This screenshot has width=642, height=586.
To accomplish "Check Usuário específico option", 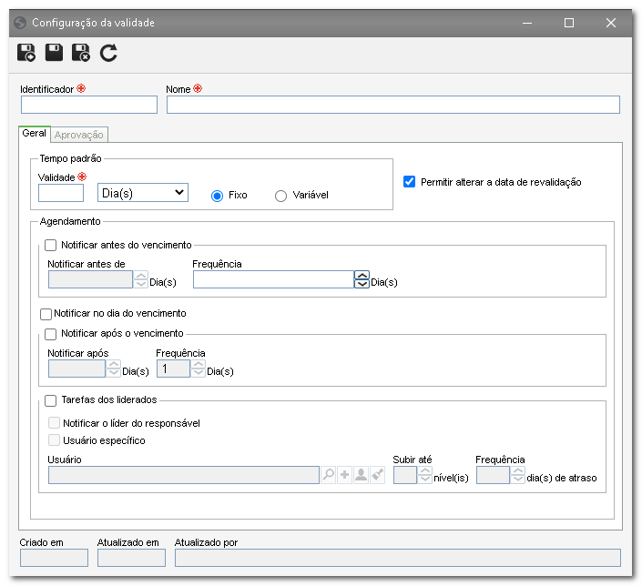I will [x=54, y=440].
